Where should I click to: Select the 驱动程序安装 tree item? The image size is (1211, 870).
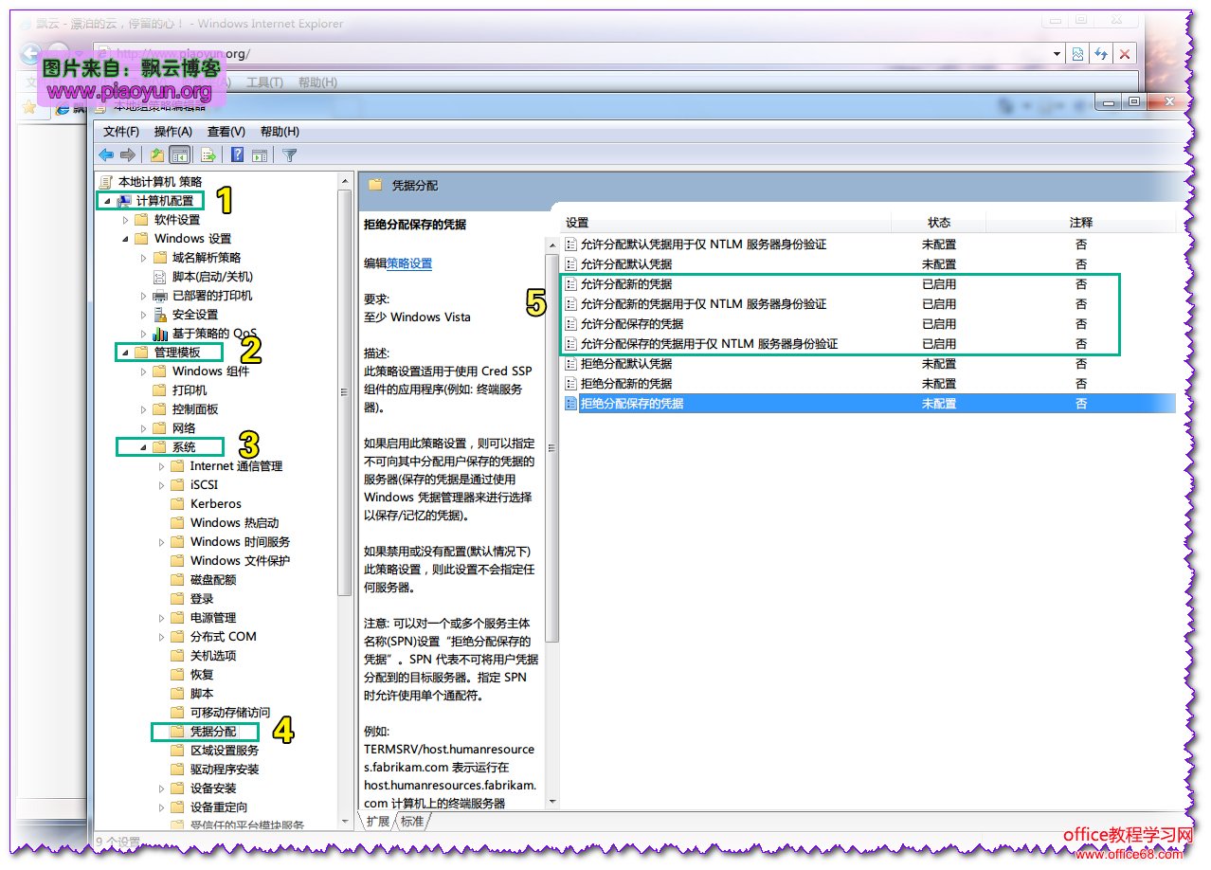tap(225, 770)
